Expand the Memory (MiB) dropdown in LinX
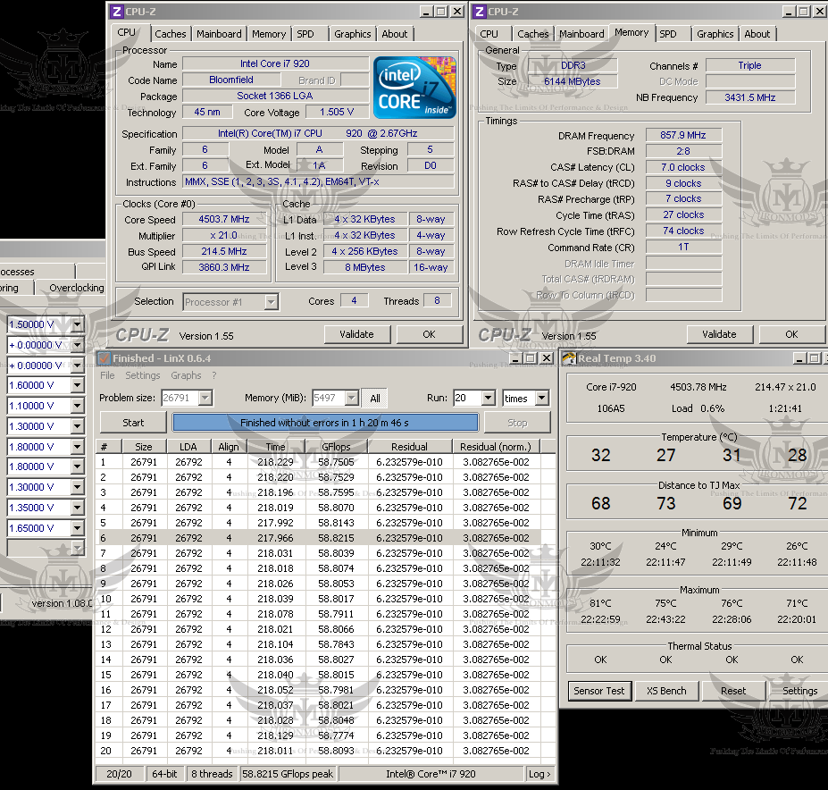Screen dimensions: 828x790 click(x=352, y=398)
